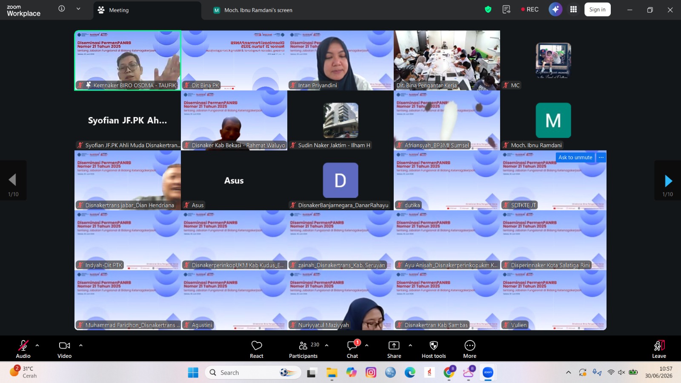This screenshot has height=383, width=681.
Task: Expand audio options caret next to Audio
Action: (x=37, y=345)
